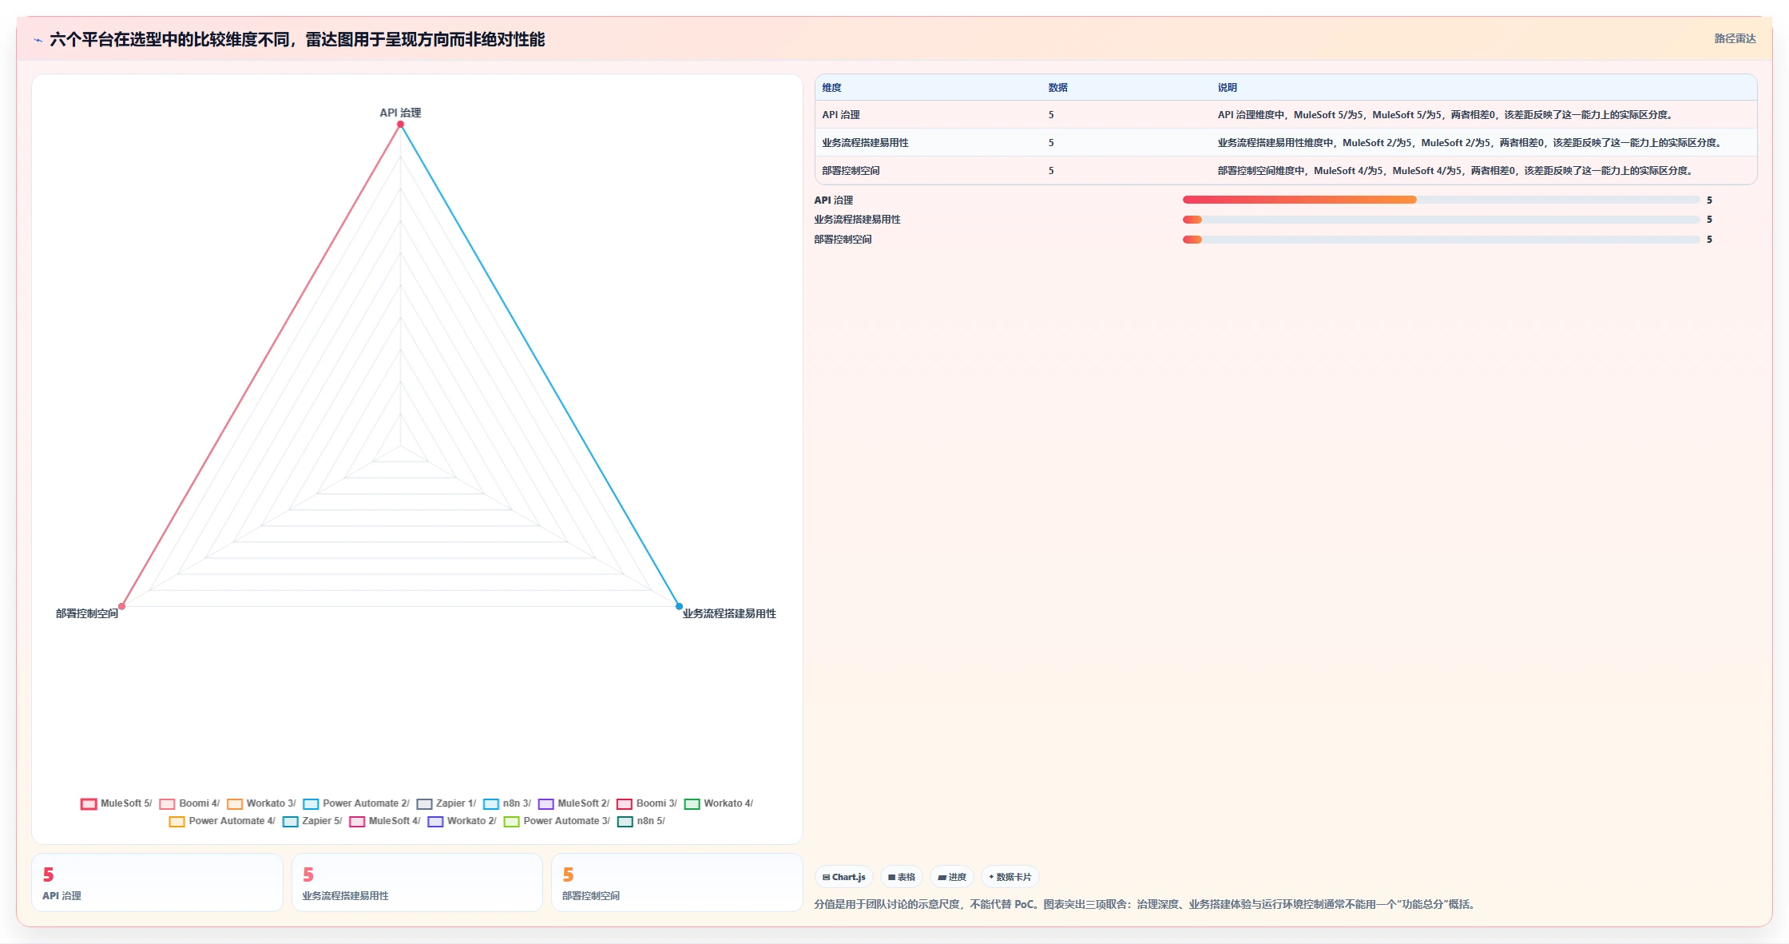Hide the Boomi 3/ legend series
1789x944 pixels.
coord(647,803)
